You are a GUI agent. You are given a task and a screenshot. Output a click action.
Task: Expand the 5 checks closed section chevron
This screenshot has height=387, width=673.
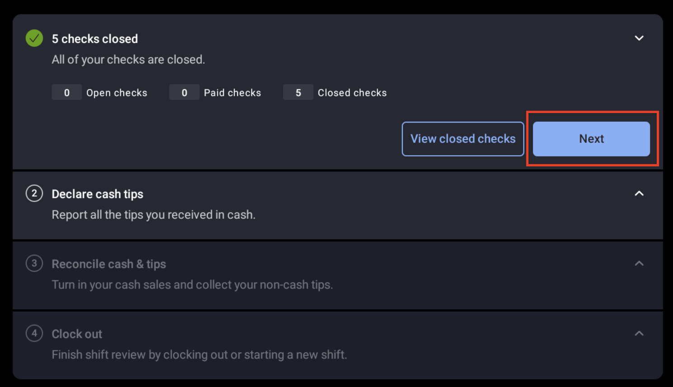point(639,38)
